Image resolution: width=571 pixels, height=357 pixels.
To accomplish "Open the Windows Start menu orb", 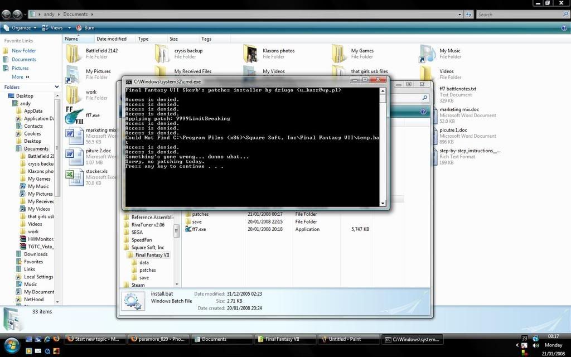I will tap(11, 345).
